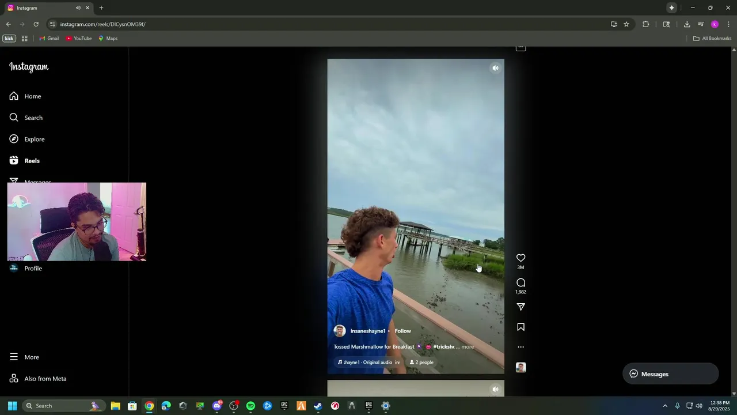The image size is (737, 415).
Task: Open the three-dot more options on the reel
Action: tap(521, 347)
